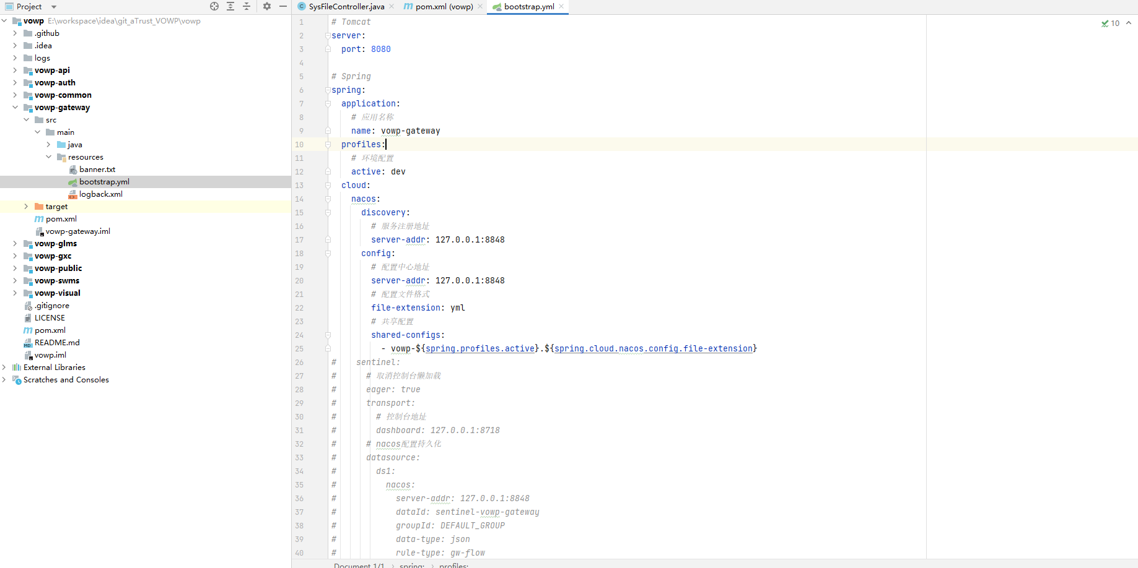
Task: Select the .gitignore file
Action: pos(52,305)
